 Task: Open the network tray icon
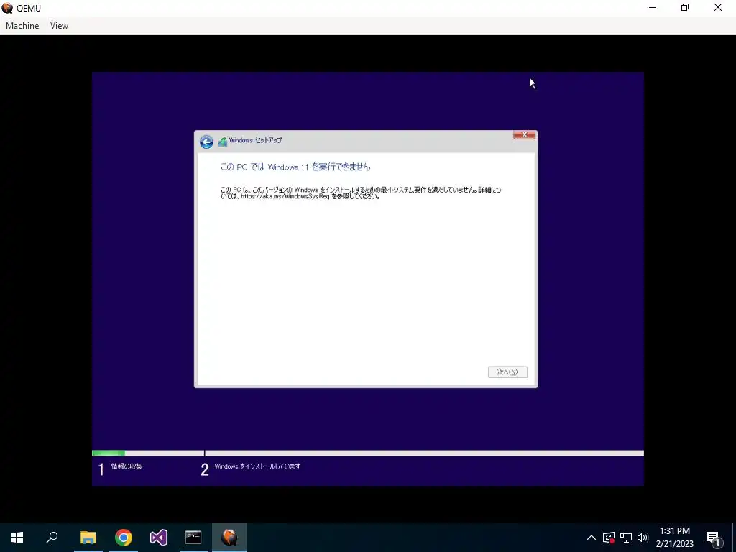[626, 538]
